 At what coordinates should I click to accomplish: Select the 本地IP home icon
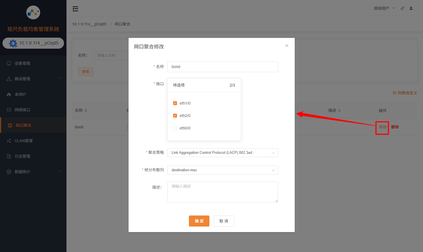pyautogui.click(x=9, y=94)
